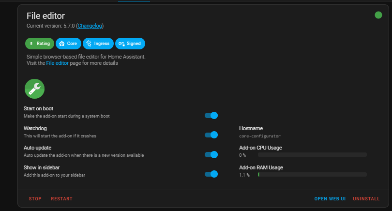The height and width of the screenshot is (211, 392).
Task: Click the Rating chip
Action: point(40,44)
